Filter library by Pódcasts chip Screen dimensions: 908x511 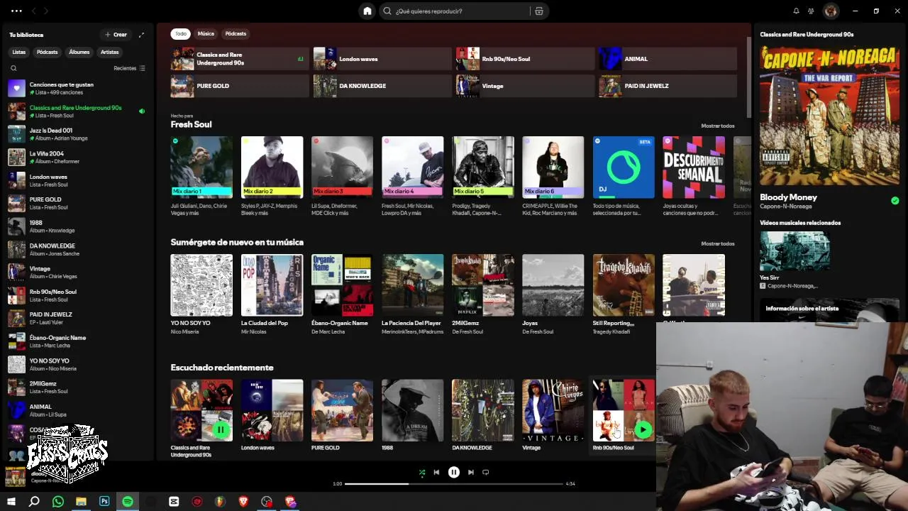coord(47,52)
